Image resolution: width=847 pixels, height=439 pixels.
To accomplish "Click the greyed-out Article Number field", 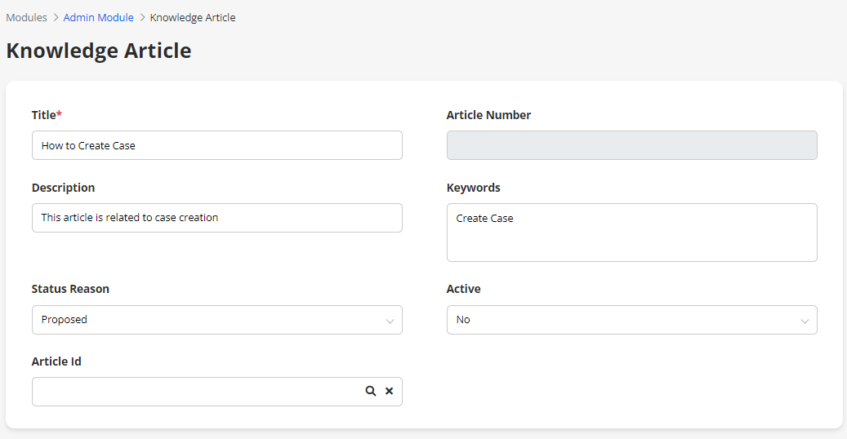I will tap(631, 145).
